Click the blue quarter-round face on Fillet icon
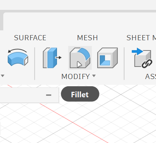Image resolution: width=156 pixels, height=143 pixels. [x=84, y=54]
